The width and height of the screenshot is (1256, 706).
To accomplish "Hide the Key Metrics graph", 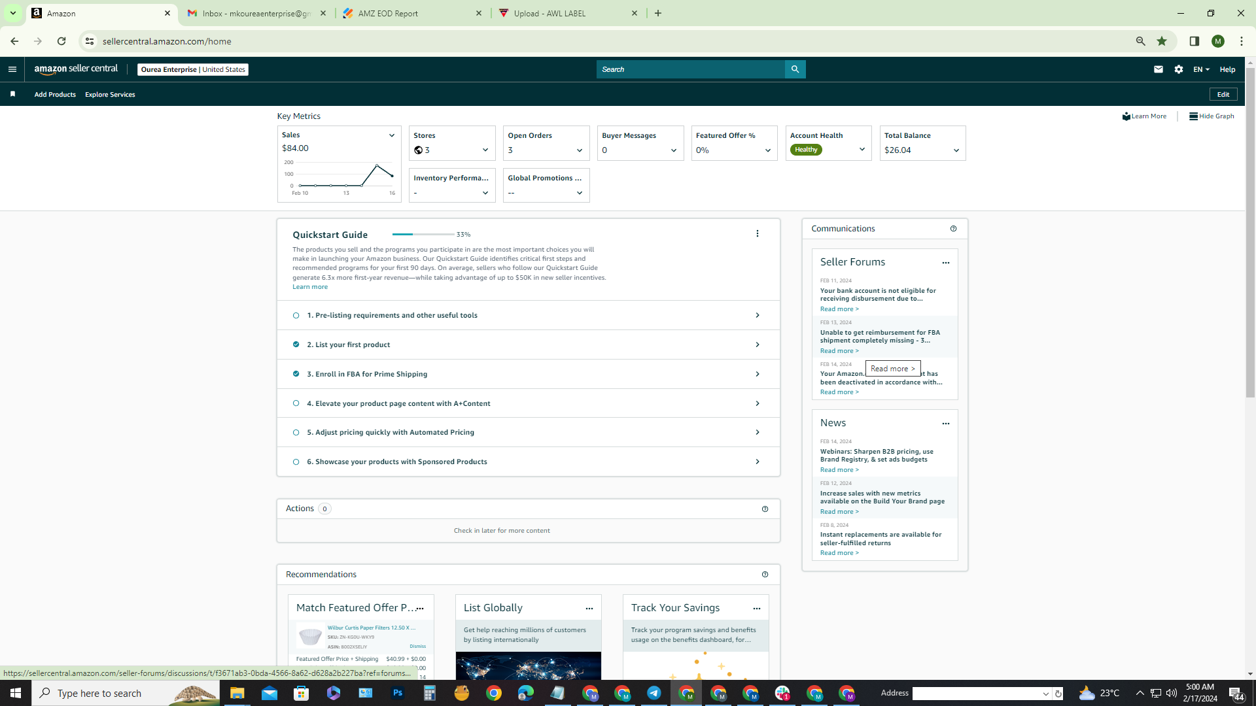I will [x=1212, y=116].
